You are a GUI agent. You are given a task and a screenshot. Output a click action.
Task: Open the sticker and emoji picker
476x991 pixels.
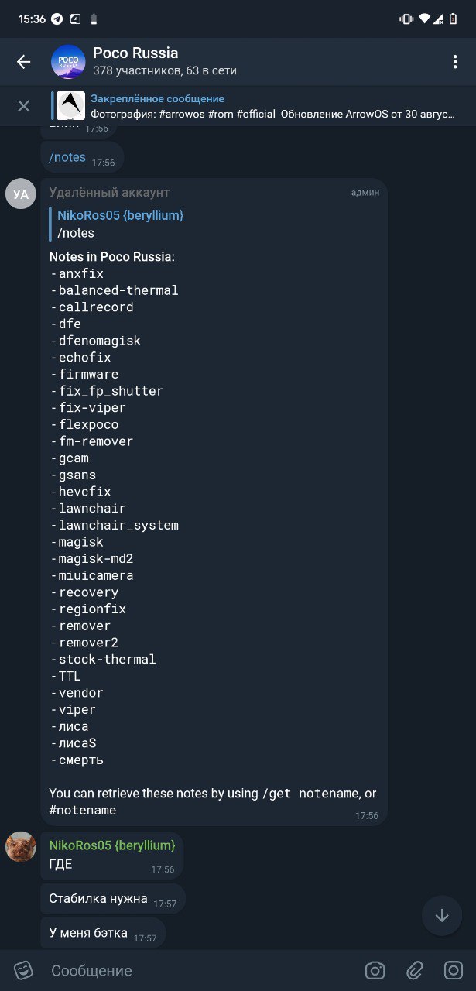(x=24, y=970)
